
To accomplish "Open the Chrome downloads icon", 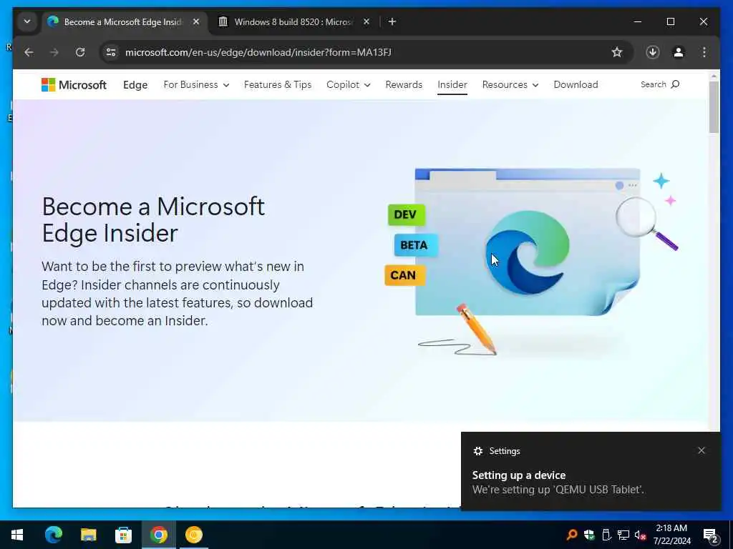I will pyautogui.click(x=653, y=52).
